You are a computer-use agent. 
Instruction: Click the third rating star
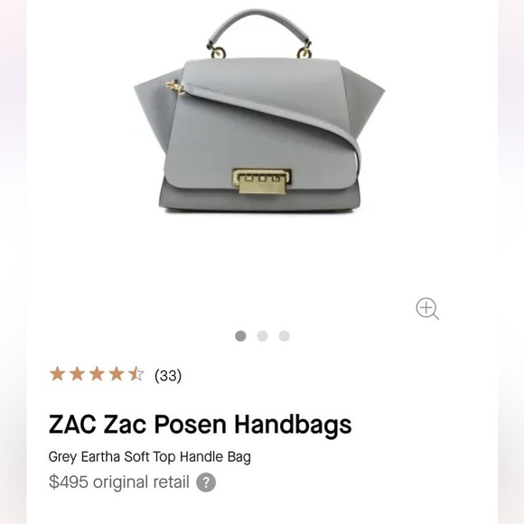coord(97,374)
